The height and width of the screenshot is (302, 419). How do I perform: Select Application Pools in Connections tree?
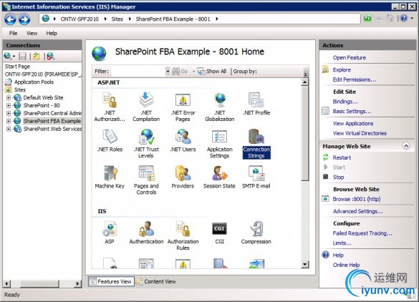coord(34,82)
